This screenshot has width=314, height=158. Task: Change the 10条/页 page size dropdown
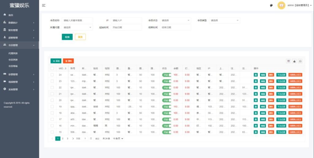[118, 138]
